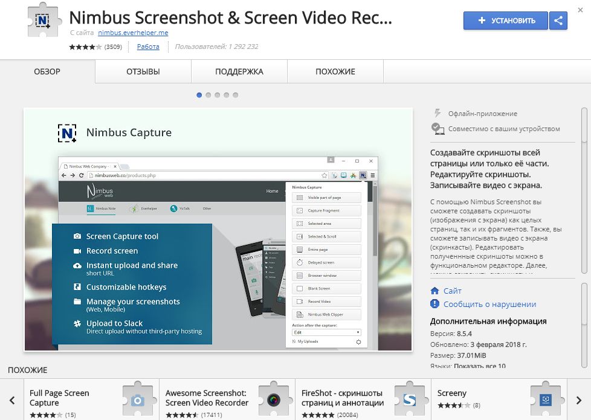The image size is (591, 420).
Task: Open the nimbus.everhelper.me site link
Action: (x=124, y=33)
